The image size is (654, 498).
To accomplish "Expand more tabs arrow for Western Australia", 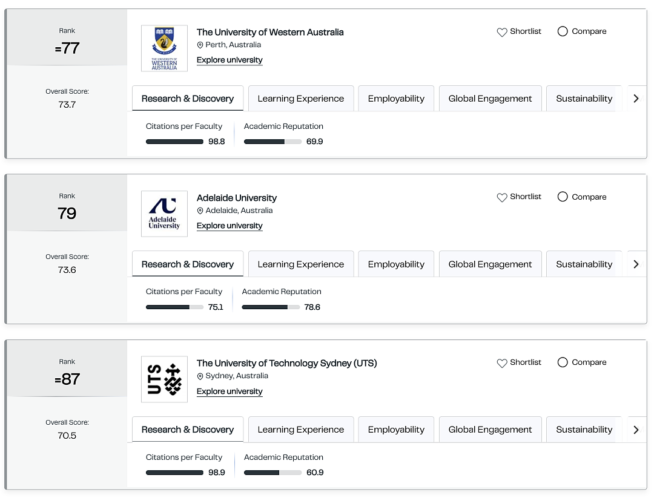I will point(636,99).
